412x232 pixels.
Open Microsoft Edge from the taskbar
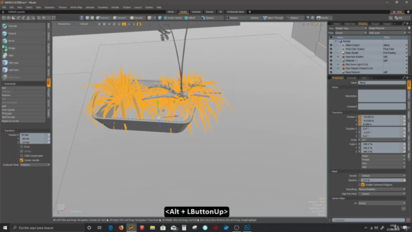pyautogui.click(x=110, y=227)
